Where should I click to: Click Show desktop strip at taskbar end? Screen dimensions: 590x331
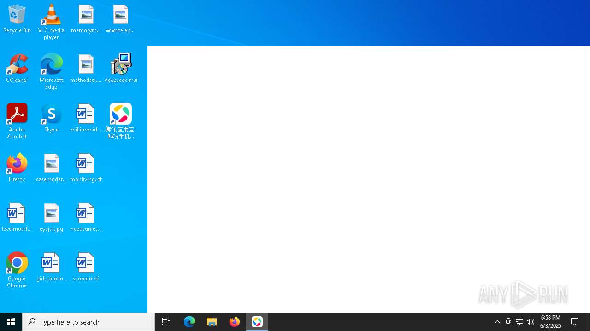coord(589,322)
